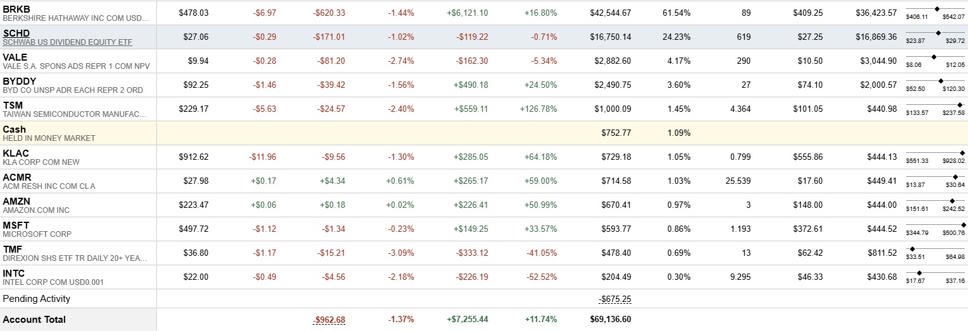Click the pending activity amount -$675.25

tap(615, 299)
